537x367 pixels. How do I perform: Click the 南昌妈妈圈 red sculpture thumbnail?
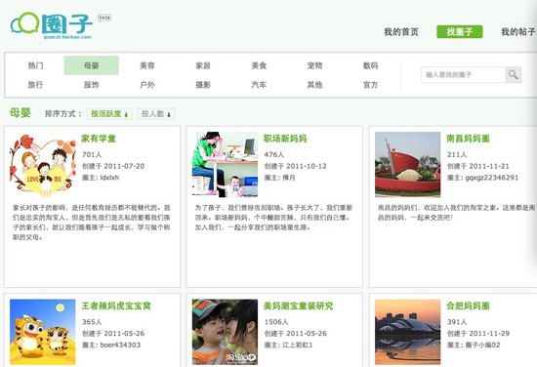coord(407,165)
